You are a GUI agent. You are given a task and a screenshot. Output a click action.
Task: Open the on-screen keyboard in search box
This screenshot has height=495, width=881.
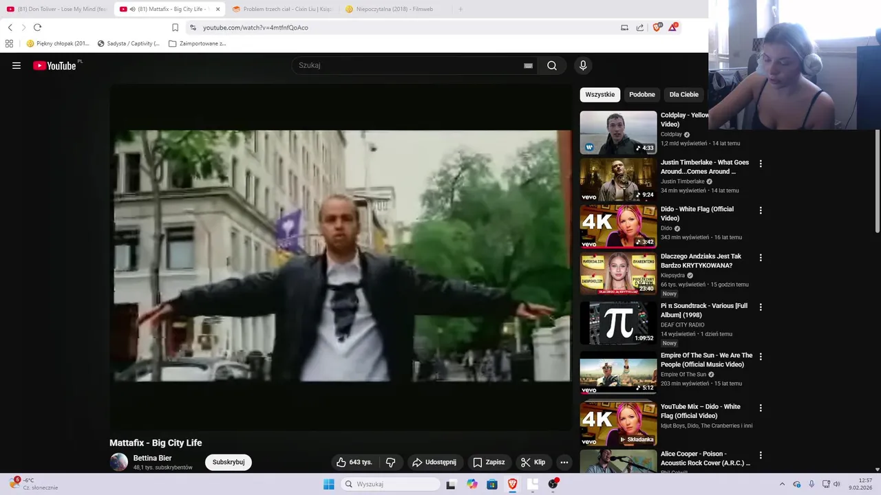pyautogui.click(x=528, y=65)
